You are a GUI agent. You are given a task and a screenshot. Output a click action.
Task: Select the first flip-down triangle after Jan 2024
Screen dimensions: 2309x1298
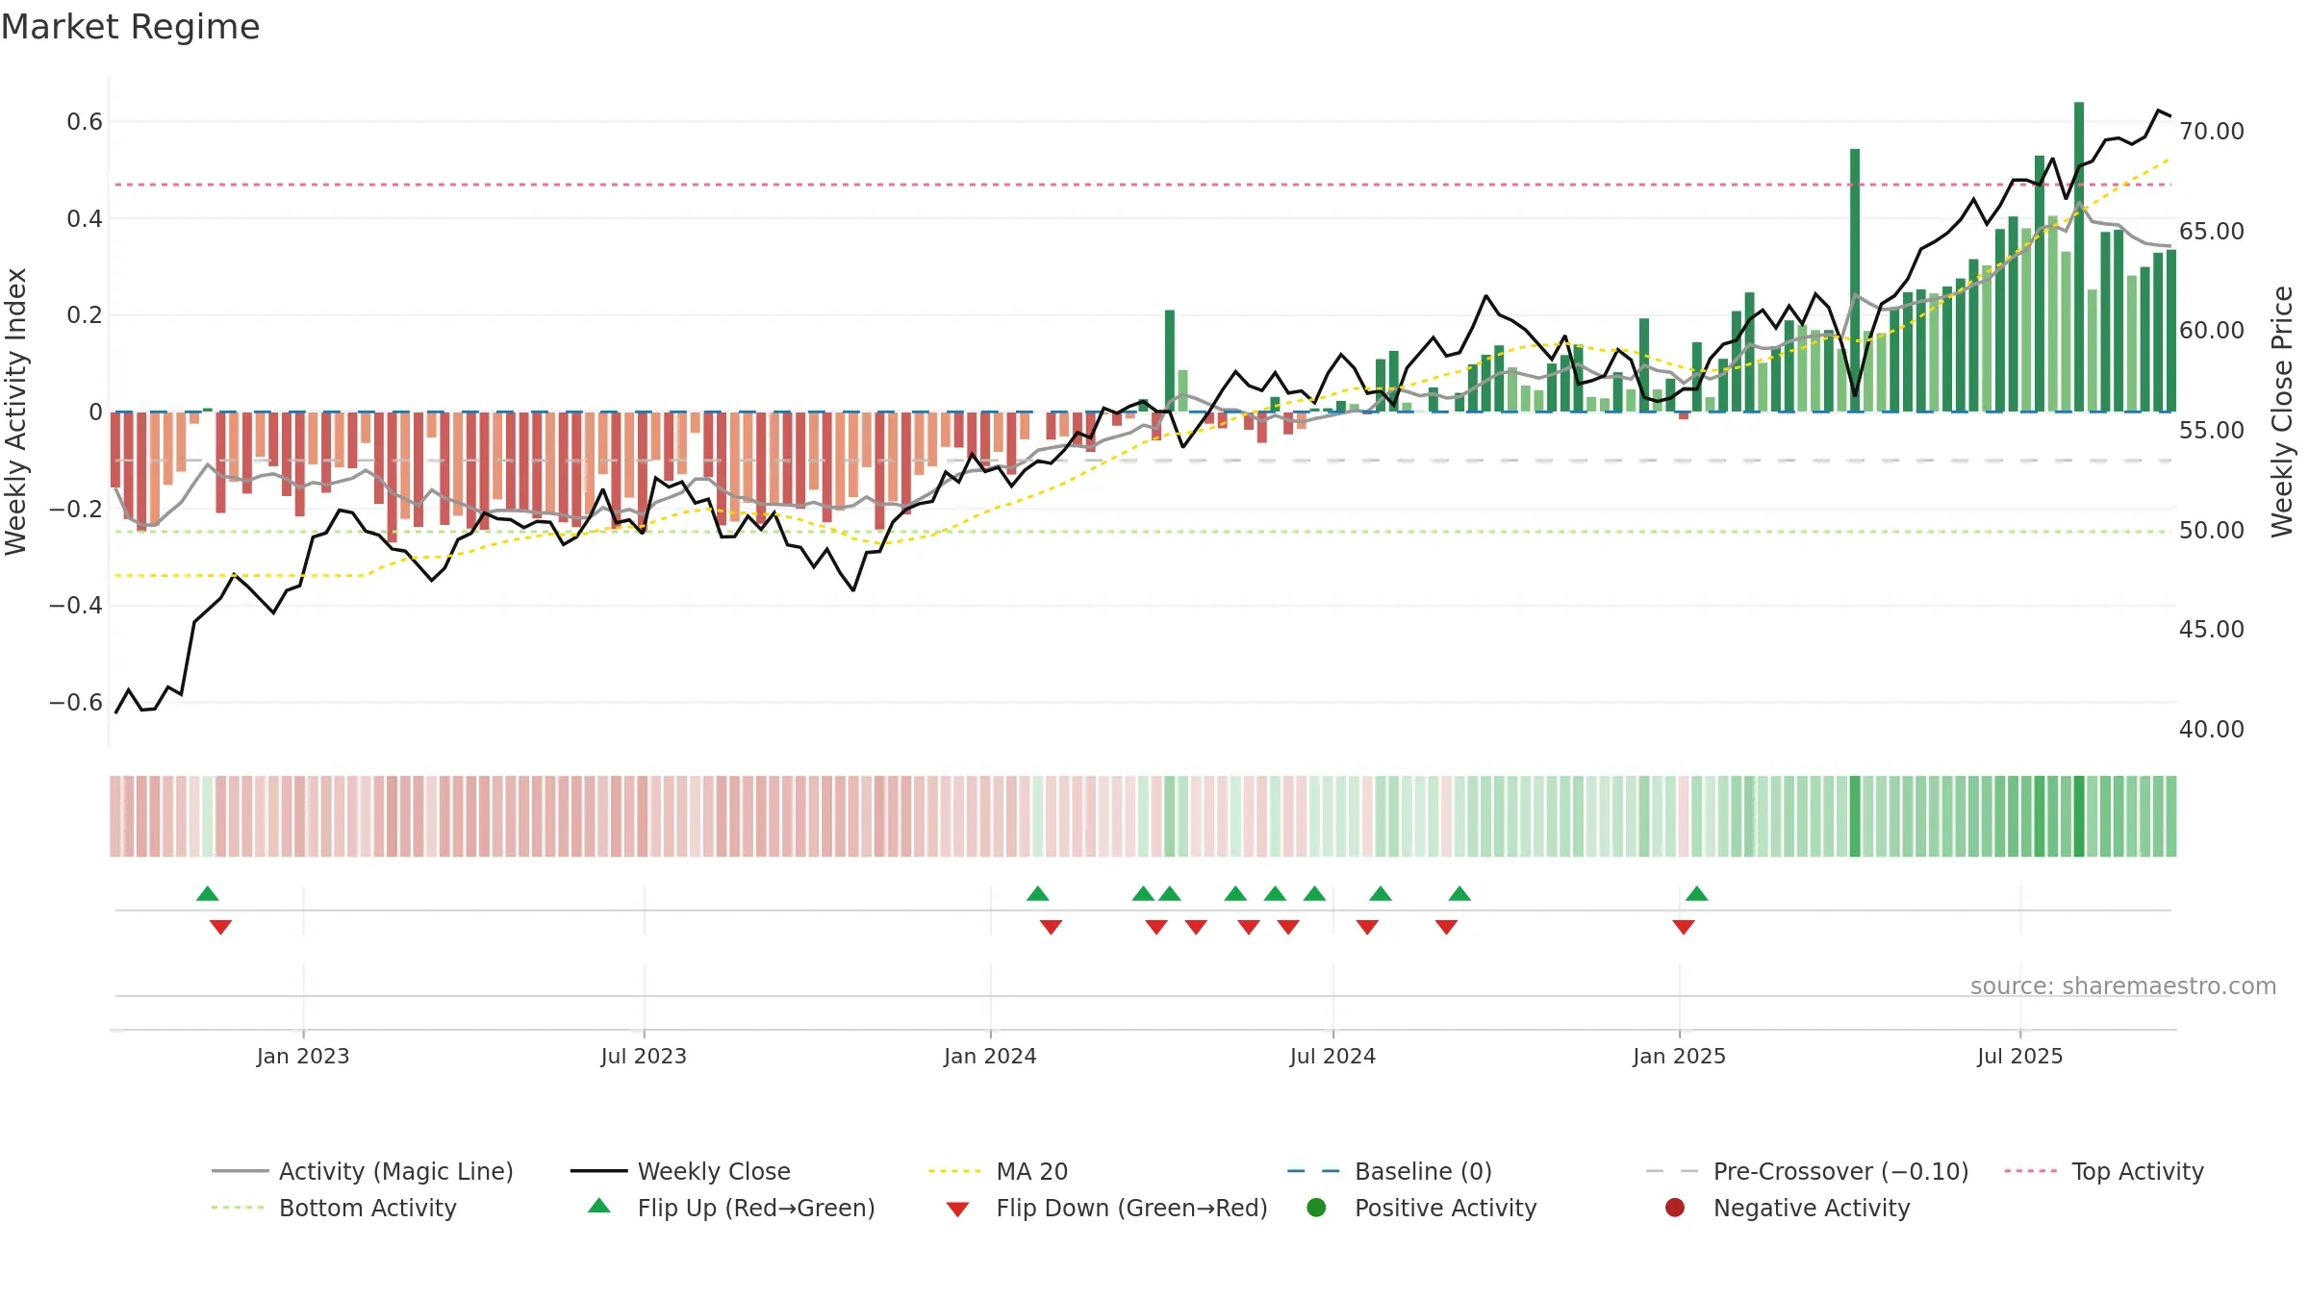(x=1051, y=927)
